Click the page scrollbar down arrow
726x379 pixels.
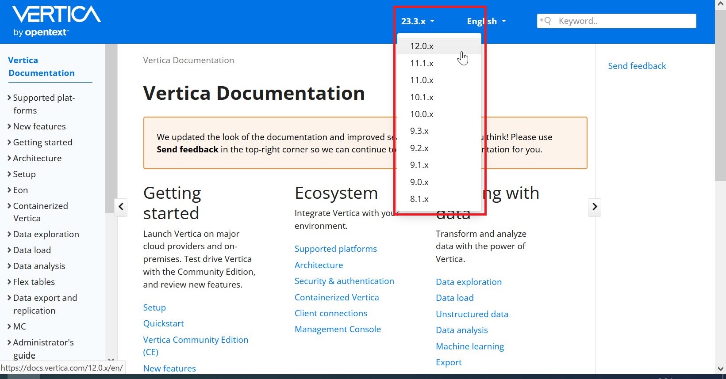coord(720,369)
